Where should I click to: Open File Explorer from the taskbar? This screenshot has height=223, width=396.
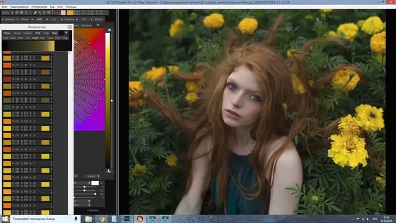tap(88, 219)
